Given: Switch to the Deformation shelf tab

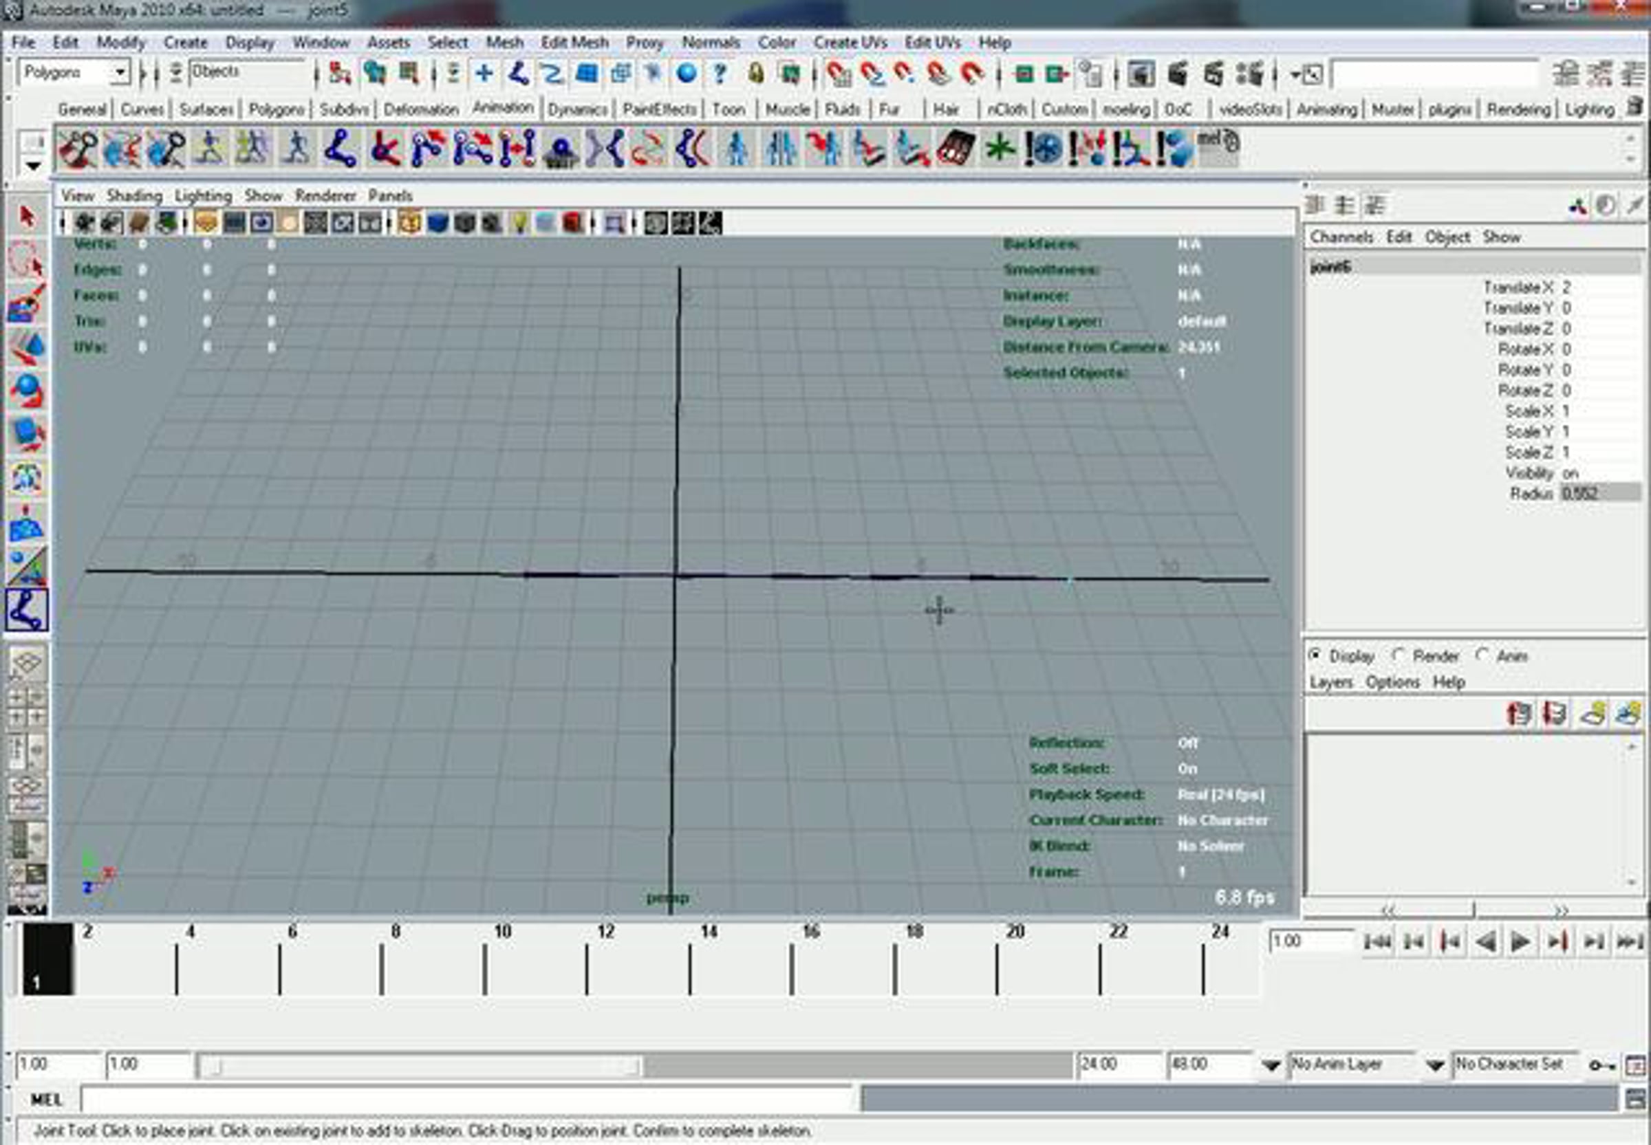Looking at the screenshot, I should 420,110.
